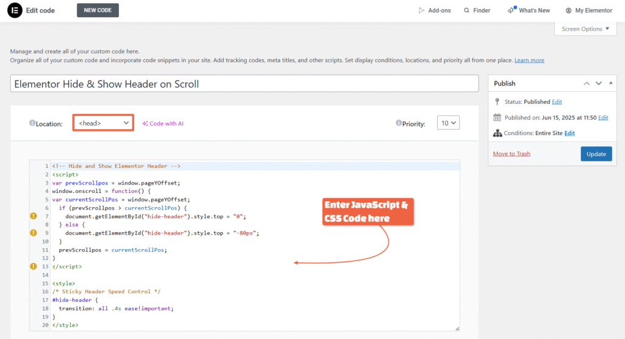Click the Finder magnifier icon

[x=466, y=10]
